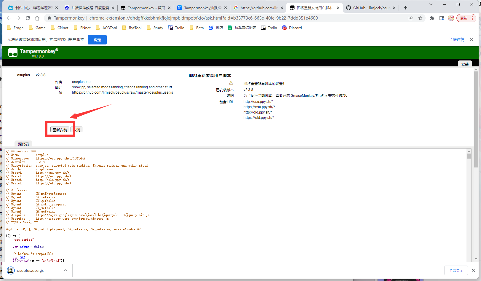Viewport: 481px width, 281px height.
Task: Open the RytTool bookmark folder
Action: pos(132,28)
